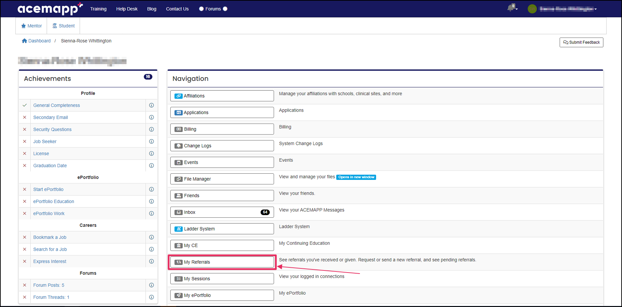Click the 64 unread badge on Inbox
622x307 pixels.
(265, 212)
